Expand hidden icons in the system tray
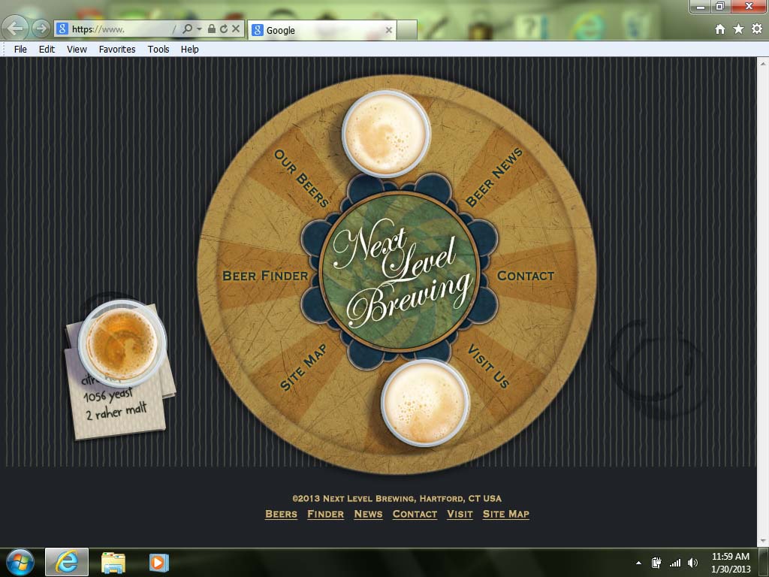The height and width of the screenshot is (577, 769). pyautogui.click(x=638, y=562)
